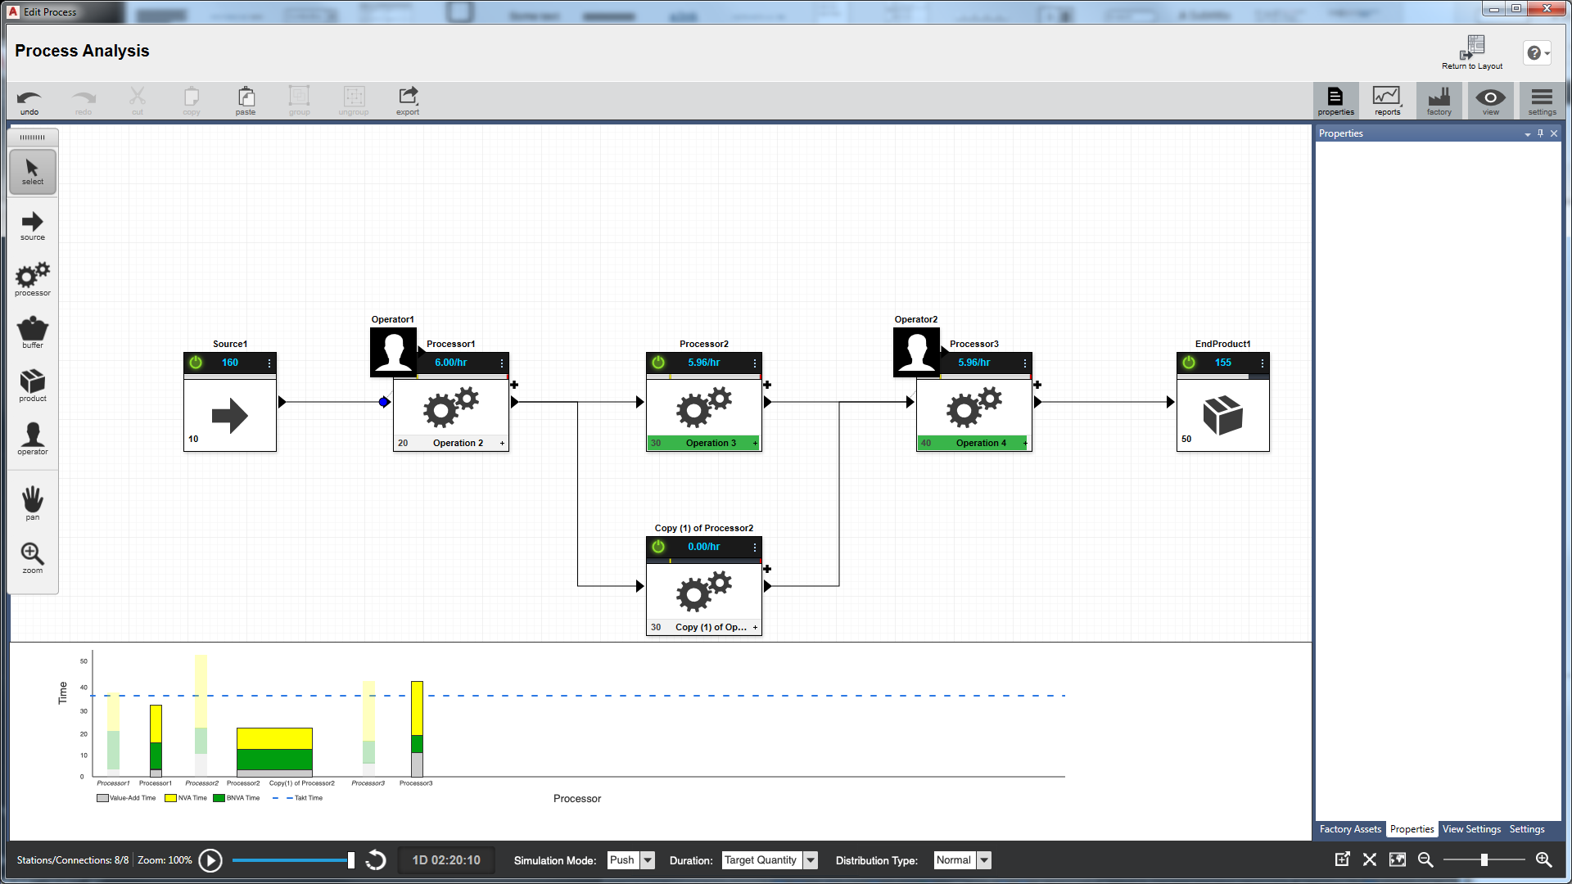The width and height of the screenshot is (1572, 884).
Task: Open the Simulation Mode Push dropdown
Action: [x=648, y=860]
